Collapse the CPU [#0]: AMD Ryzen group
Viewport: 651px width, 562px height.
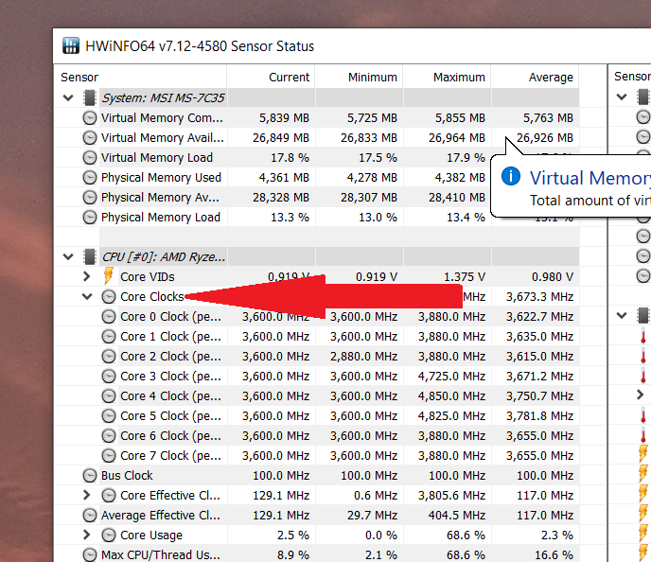click(68, 257)
